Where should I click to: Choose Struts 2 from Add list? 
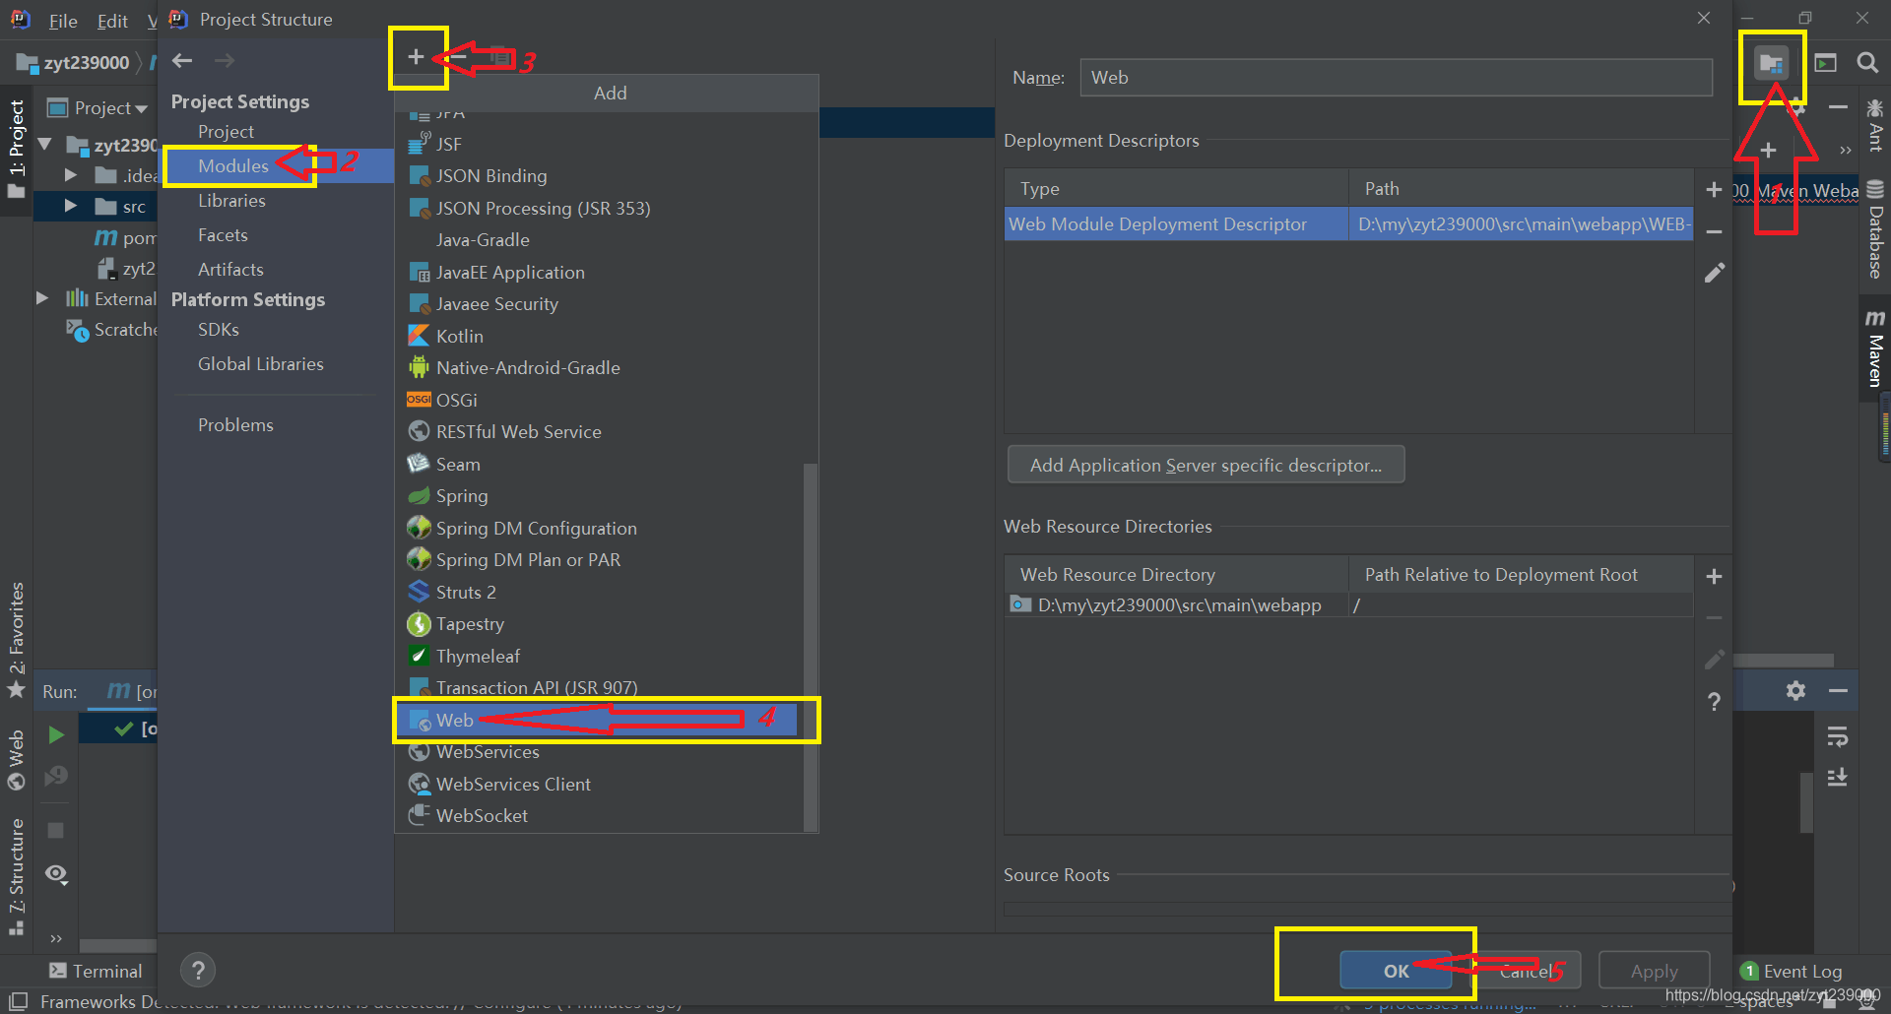click(x=599, y=592)
